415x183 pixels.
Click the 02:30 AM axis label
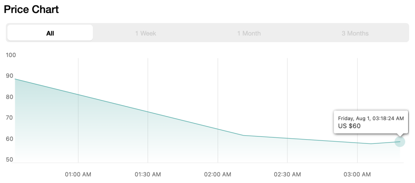tap(287, 174)
